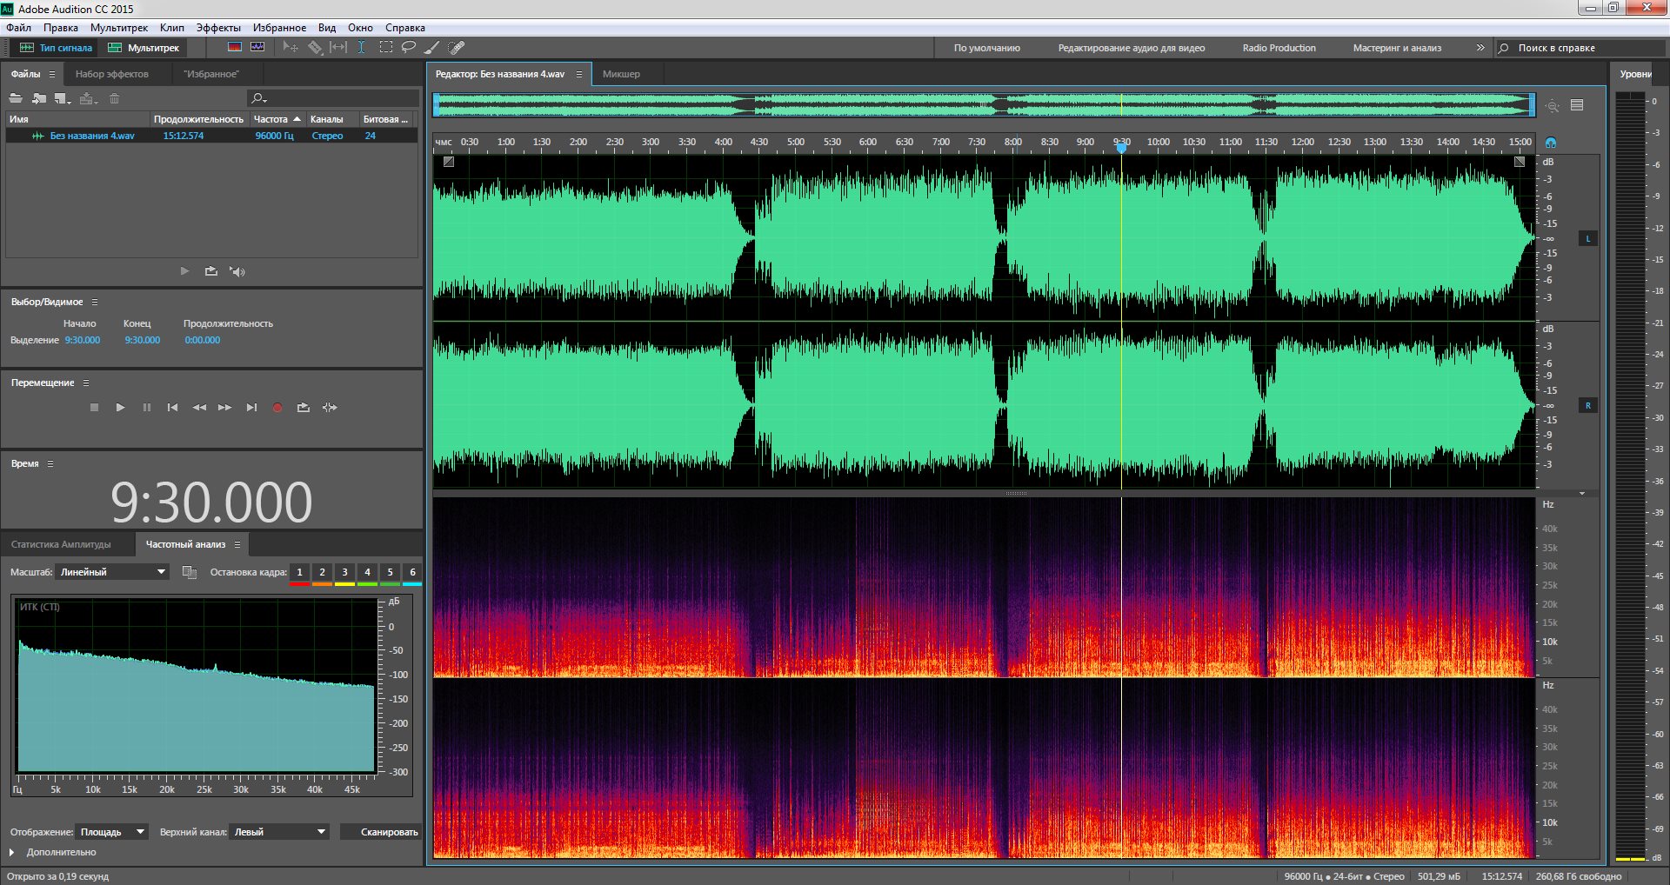Toggle spectral pitch display icon
Viewport: 1670px width, 885px height.
257,47
